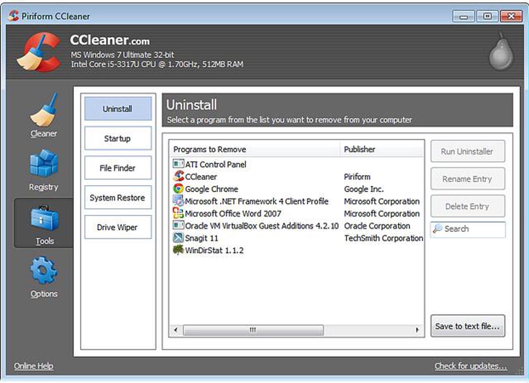Open the System Restore tab
529x383 pixels.
click(x=118, y=197)
